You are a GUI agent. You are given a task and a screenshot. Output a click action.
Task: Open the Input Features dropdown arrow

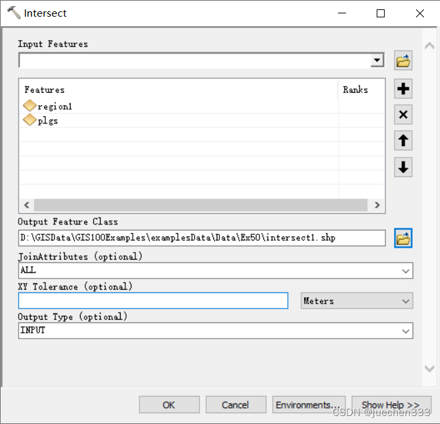pos(377,60)
